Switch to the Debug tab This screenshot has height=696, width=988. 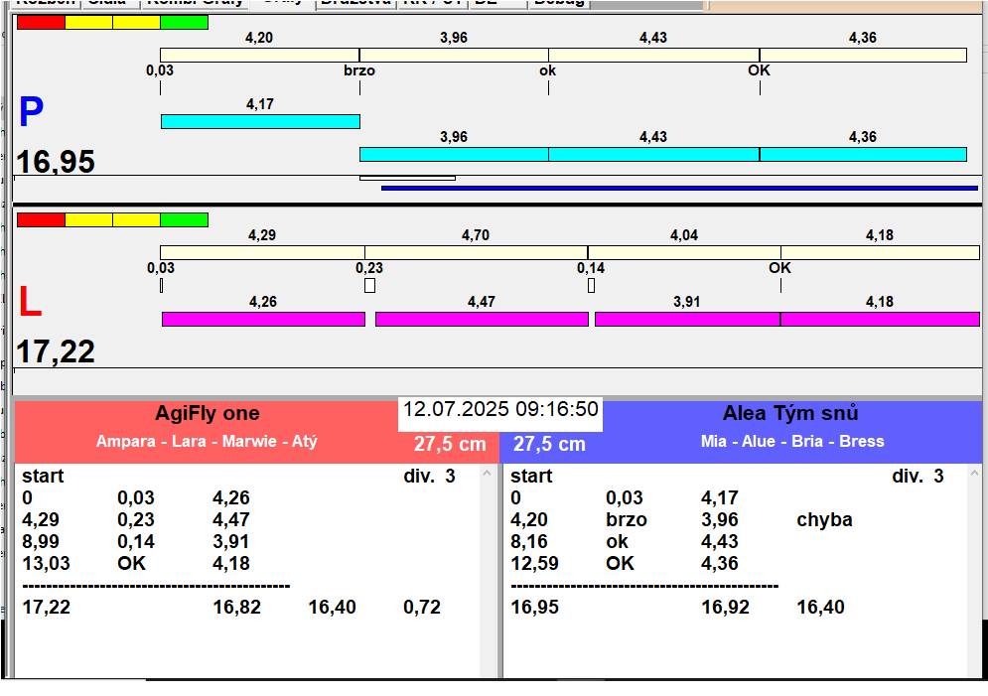click(x=558, y=3)
